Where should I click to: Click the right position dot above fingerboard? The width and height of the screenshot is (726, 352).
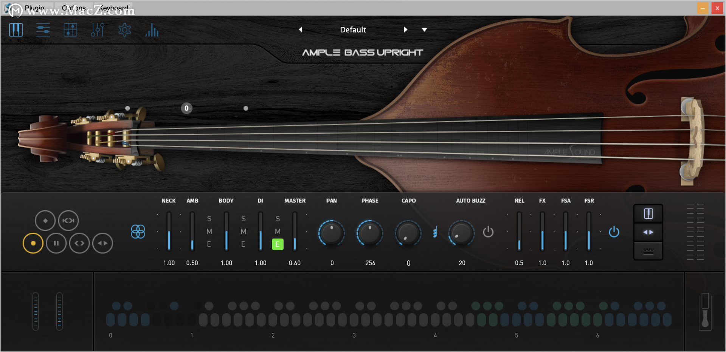tap(246, 108)
